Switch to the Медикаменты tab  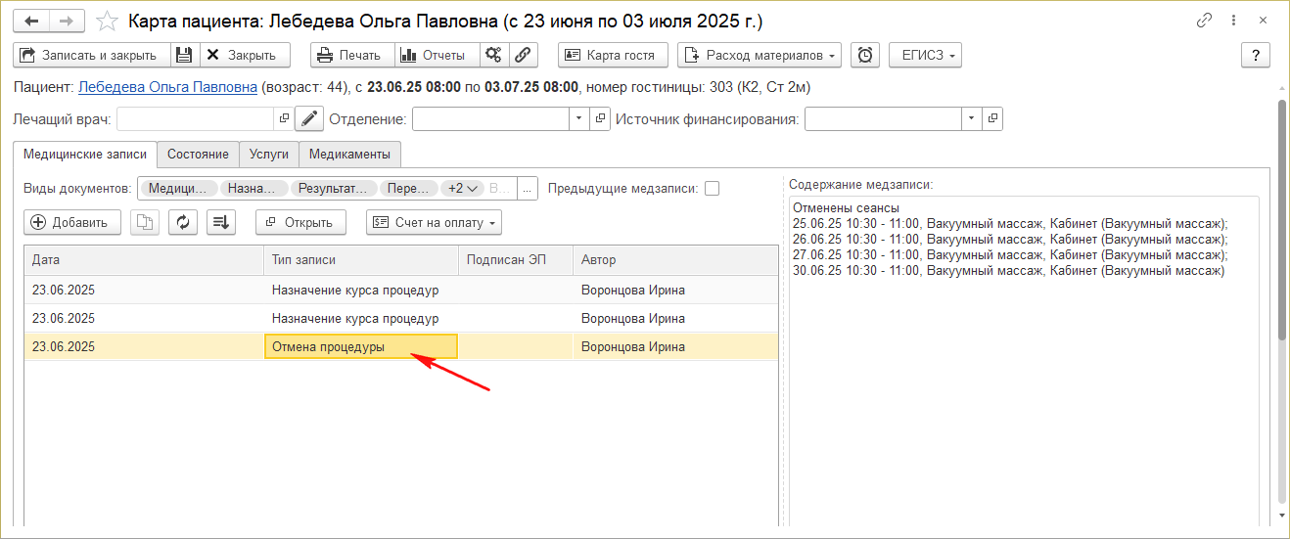point(349,154)
